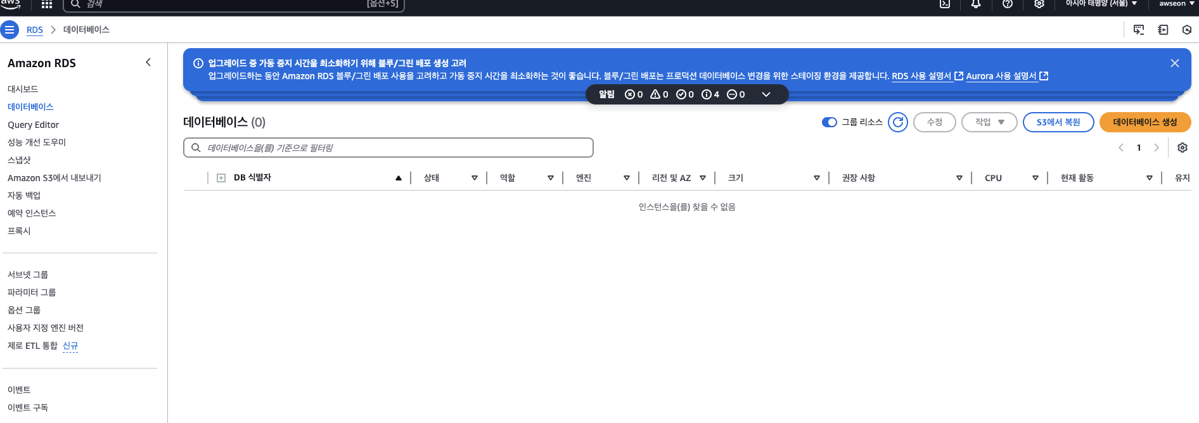The width and height of the screenshot is (1199, 423).
Task: Open 서브넷 그룹 in the sidebar
Action: tap(28, 275)
